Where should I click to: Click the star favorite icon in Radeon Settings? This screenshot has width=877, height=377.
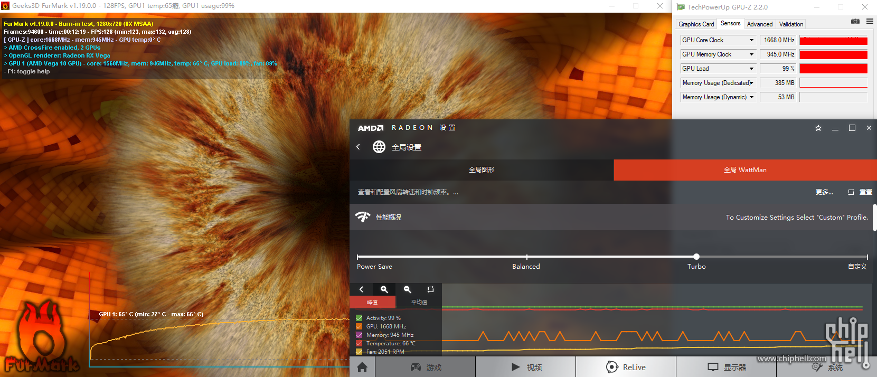(818, 128)
